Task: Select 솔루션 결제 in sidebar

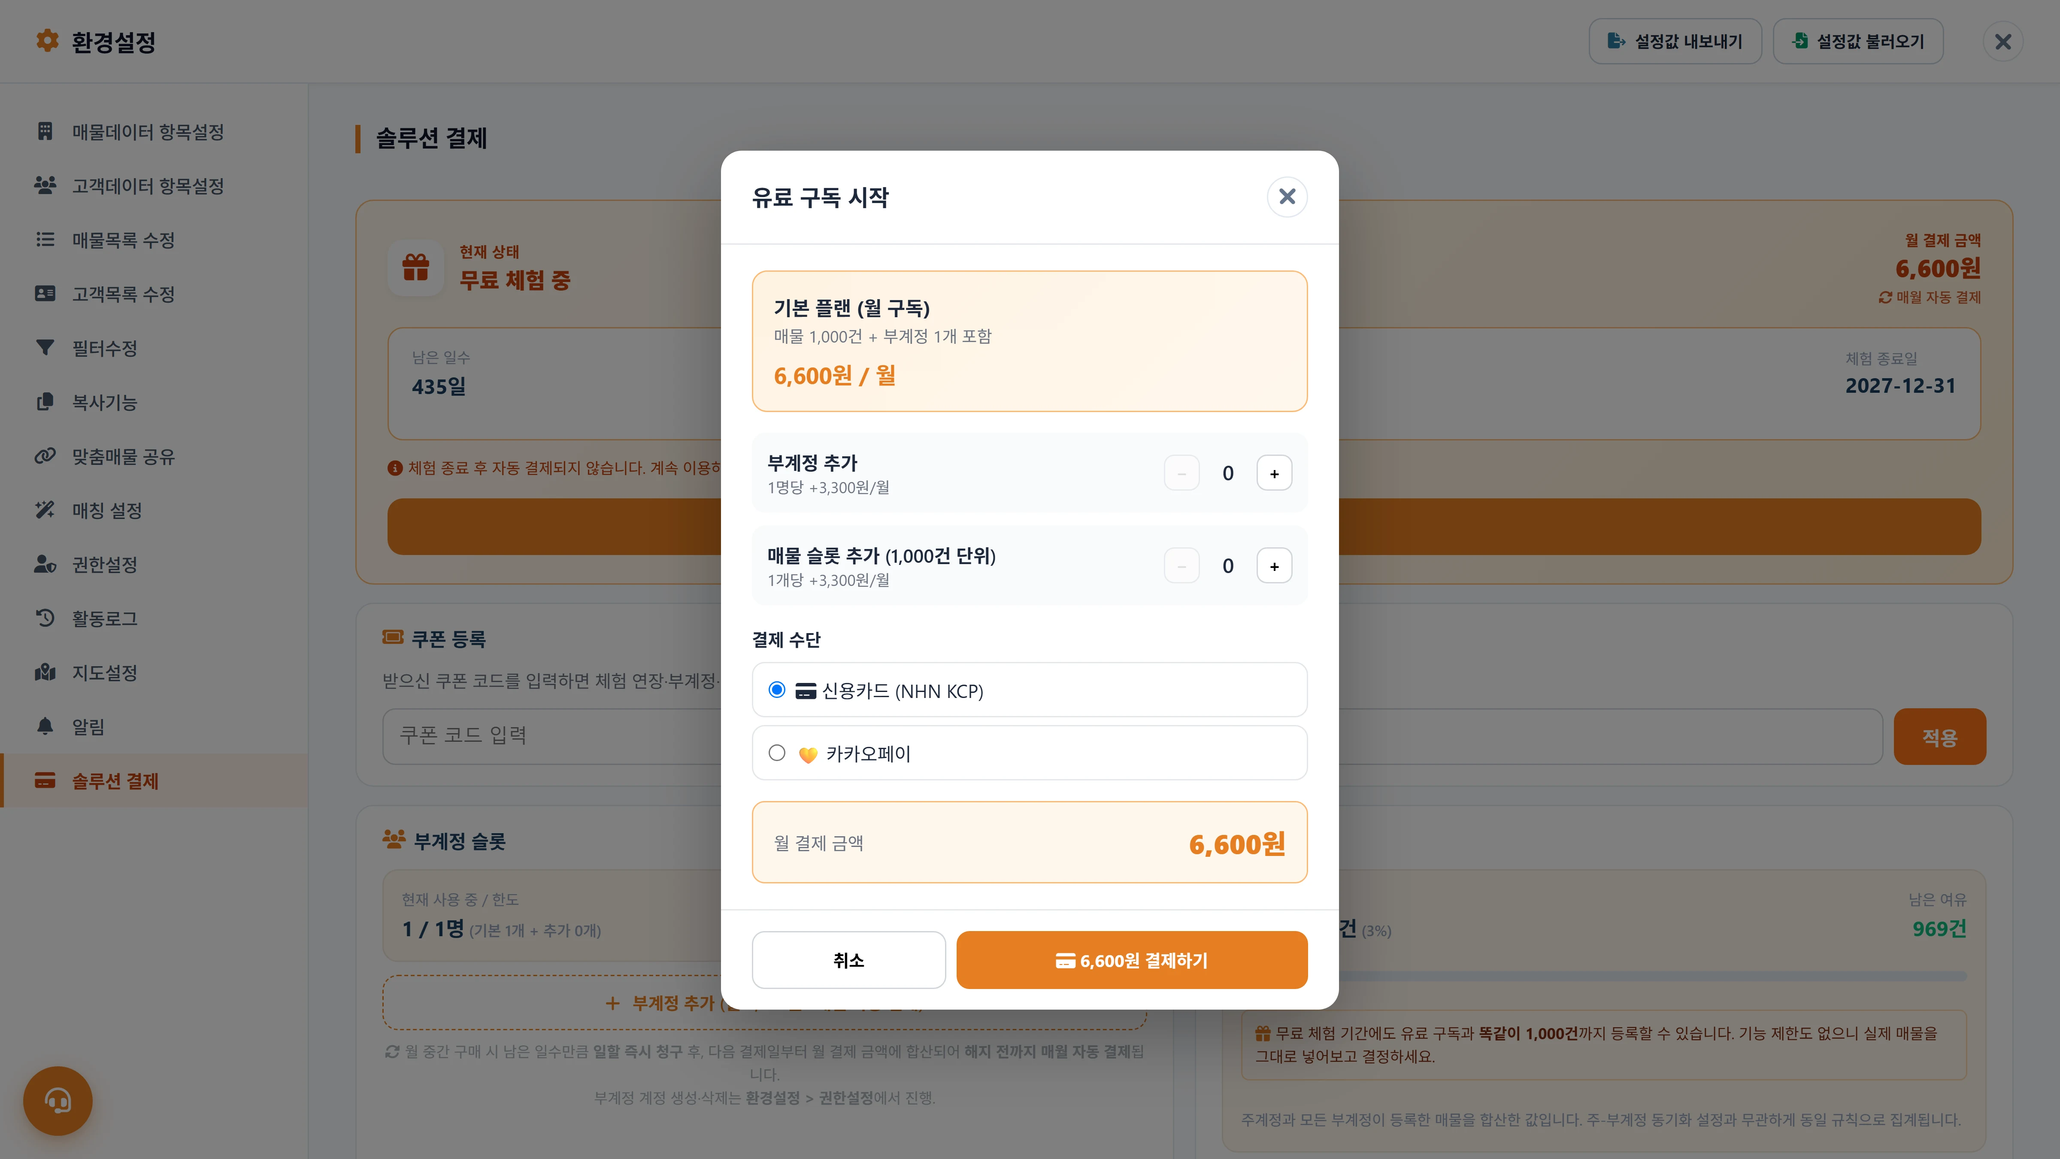Action: tap(154, 780)
